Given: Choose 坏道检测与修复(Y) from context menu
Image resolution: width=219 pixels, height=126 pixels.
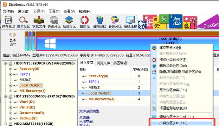Looking at the screenshot, I should pos(181,108).
